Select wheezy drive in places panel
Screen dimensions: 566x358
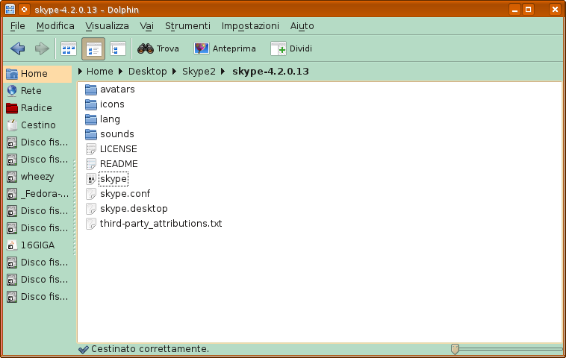37,177
